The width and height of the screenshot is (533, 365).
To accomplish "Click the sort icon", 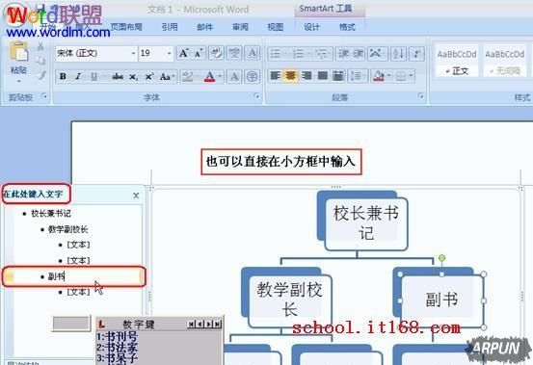I will pos(398,54).
